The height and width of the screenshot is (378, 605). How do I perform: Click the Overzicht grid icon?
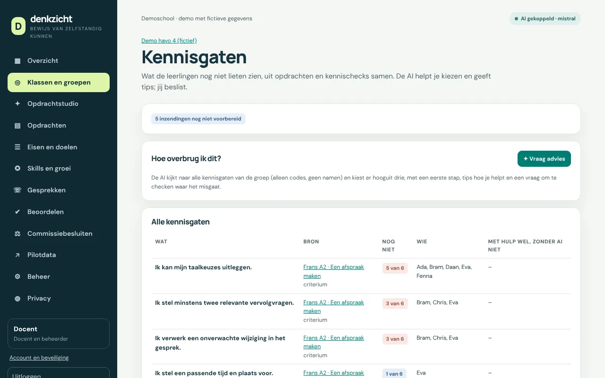17,61
